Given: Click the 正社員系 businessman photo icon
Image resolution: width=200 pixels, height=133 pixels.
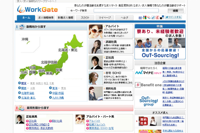Looking at the screenshot, I should pyautogui.click(x=20, y=119).
